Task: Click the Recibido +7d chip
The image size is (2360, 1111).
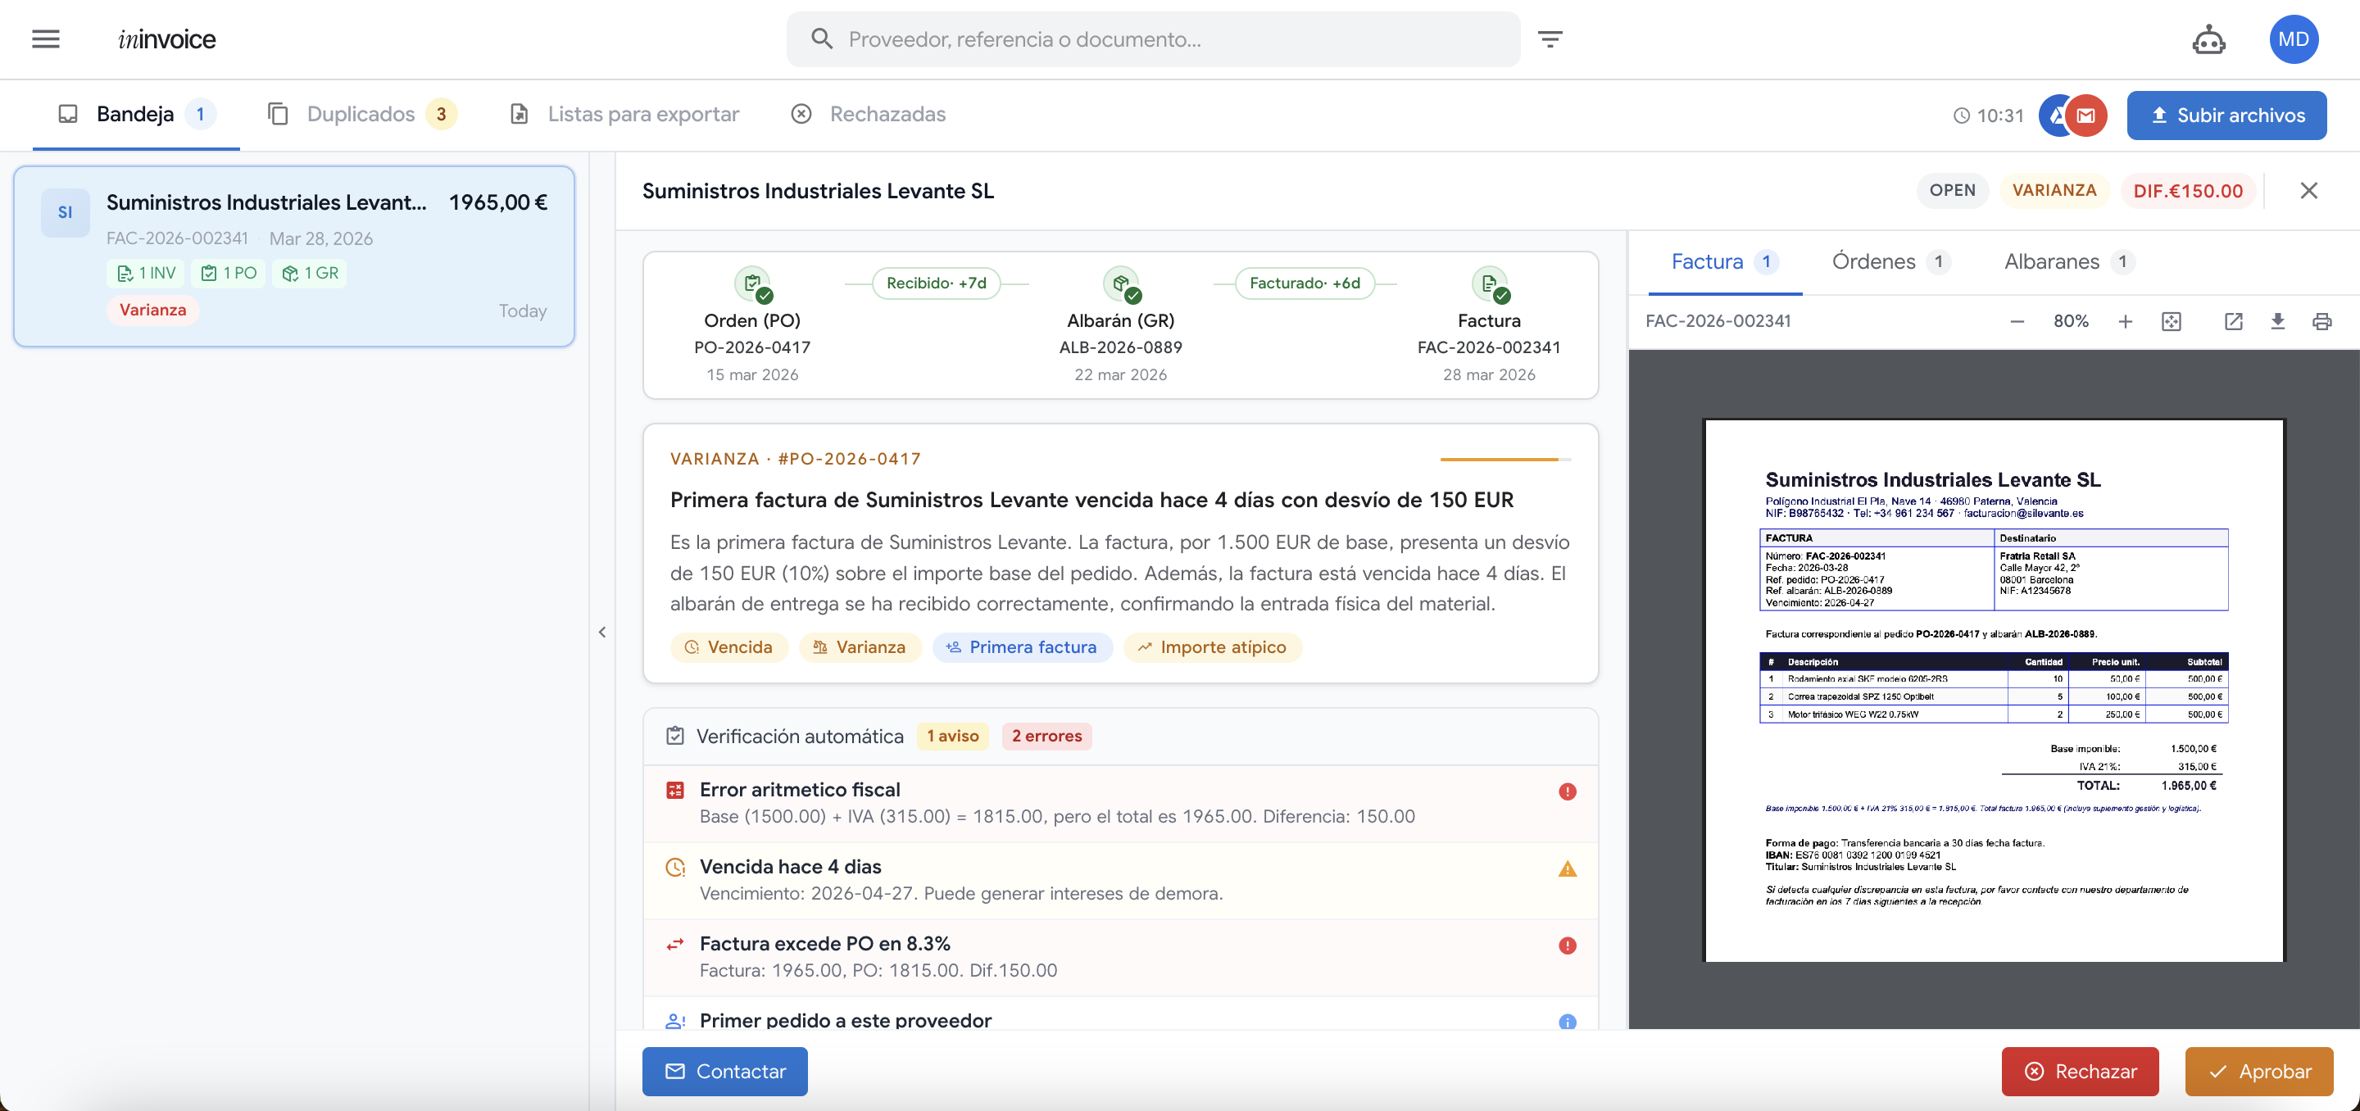Action: tap(937, 284)
